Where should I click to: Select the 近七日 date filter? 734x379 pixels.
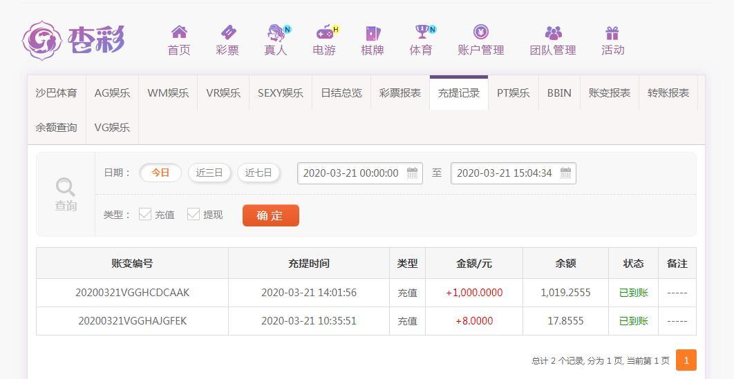tap(258, 173)
